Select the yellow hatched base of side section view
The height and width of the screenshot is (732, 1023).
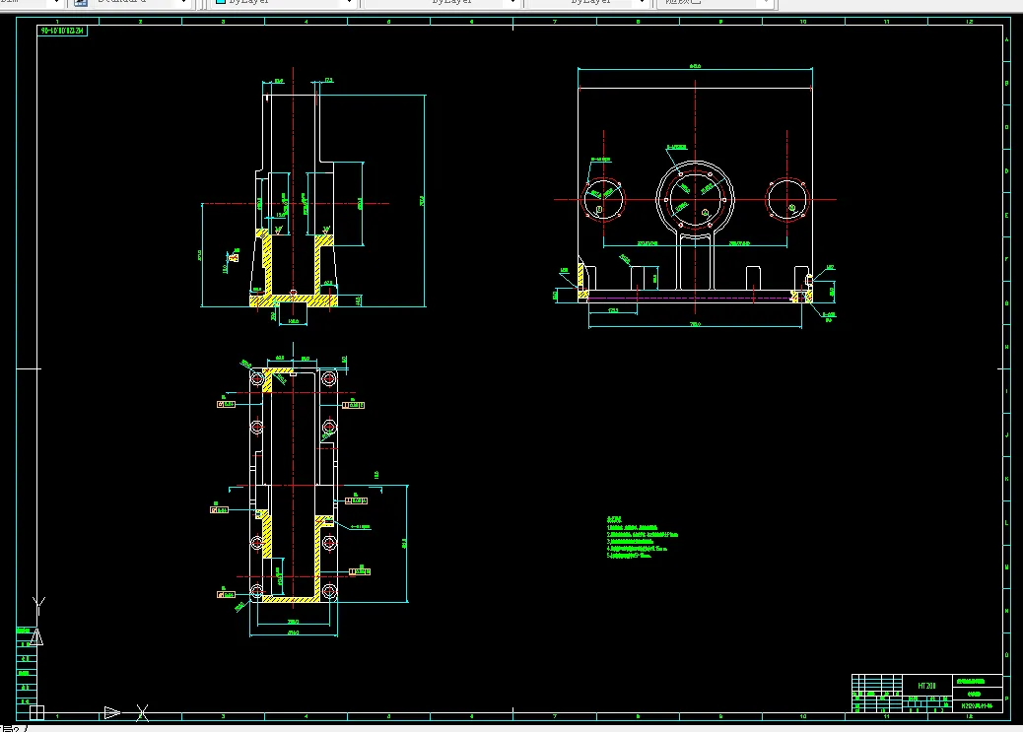294,300
